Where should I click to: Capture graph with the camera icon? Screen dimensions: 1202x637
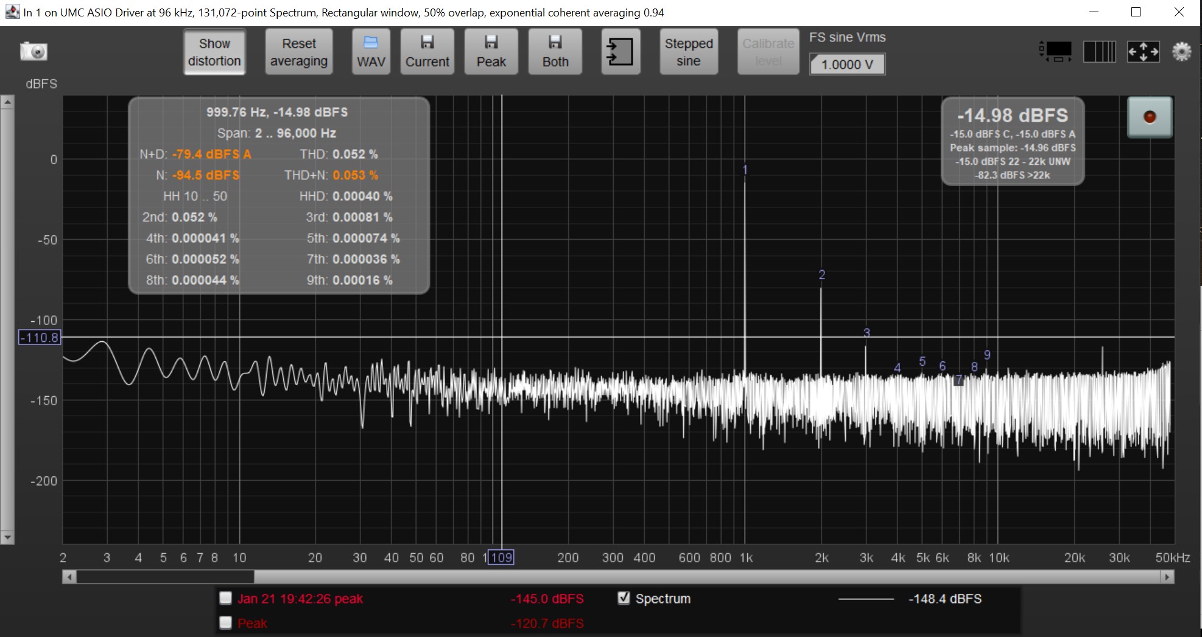point(33,52)
